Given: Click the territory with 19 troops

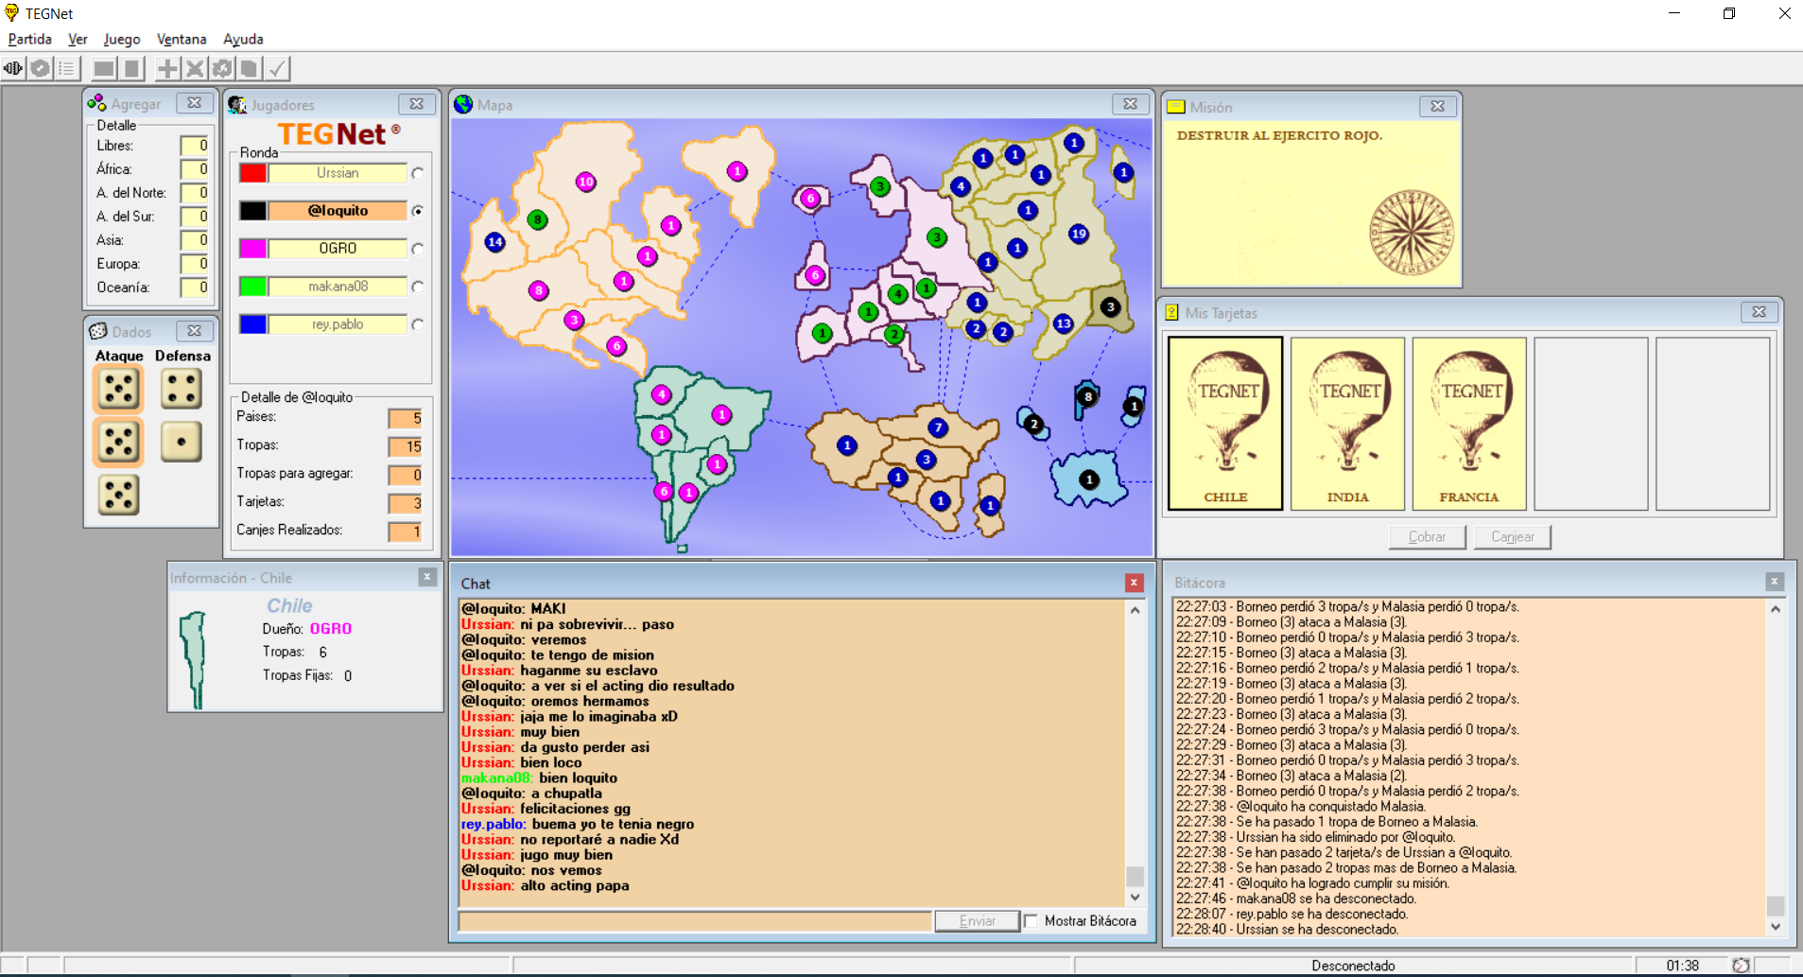Looking at the screenshot, I should pyautogui.click(x=1079, y=234).
